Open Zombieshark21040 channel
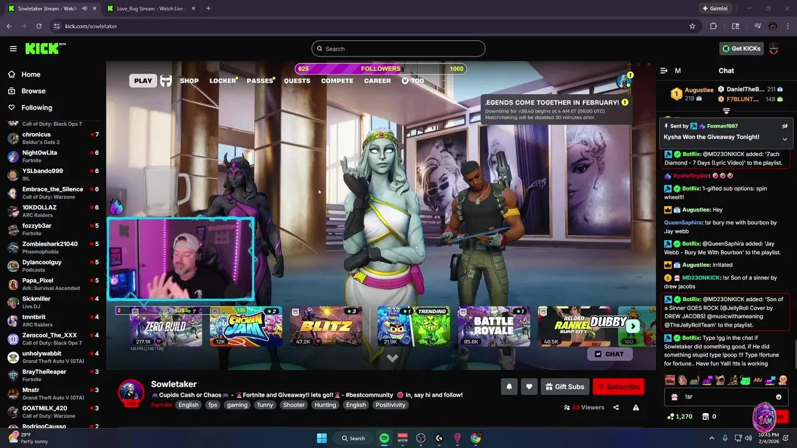This screenshot has height=448, width=797. point(53,248)
